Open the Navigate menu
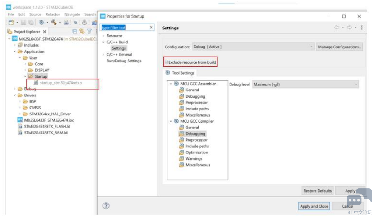This screenshot has width=375, height=218. click(x=72, y=14)
